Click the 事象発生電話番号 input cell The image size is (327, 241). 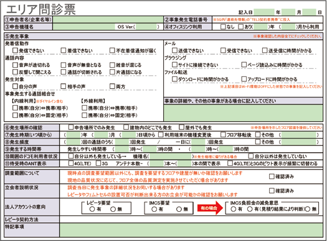[267, 19]
